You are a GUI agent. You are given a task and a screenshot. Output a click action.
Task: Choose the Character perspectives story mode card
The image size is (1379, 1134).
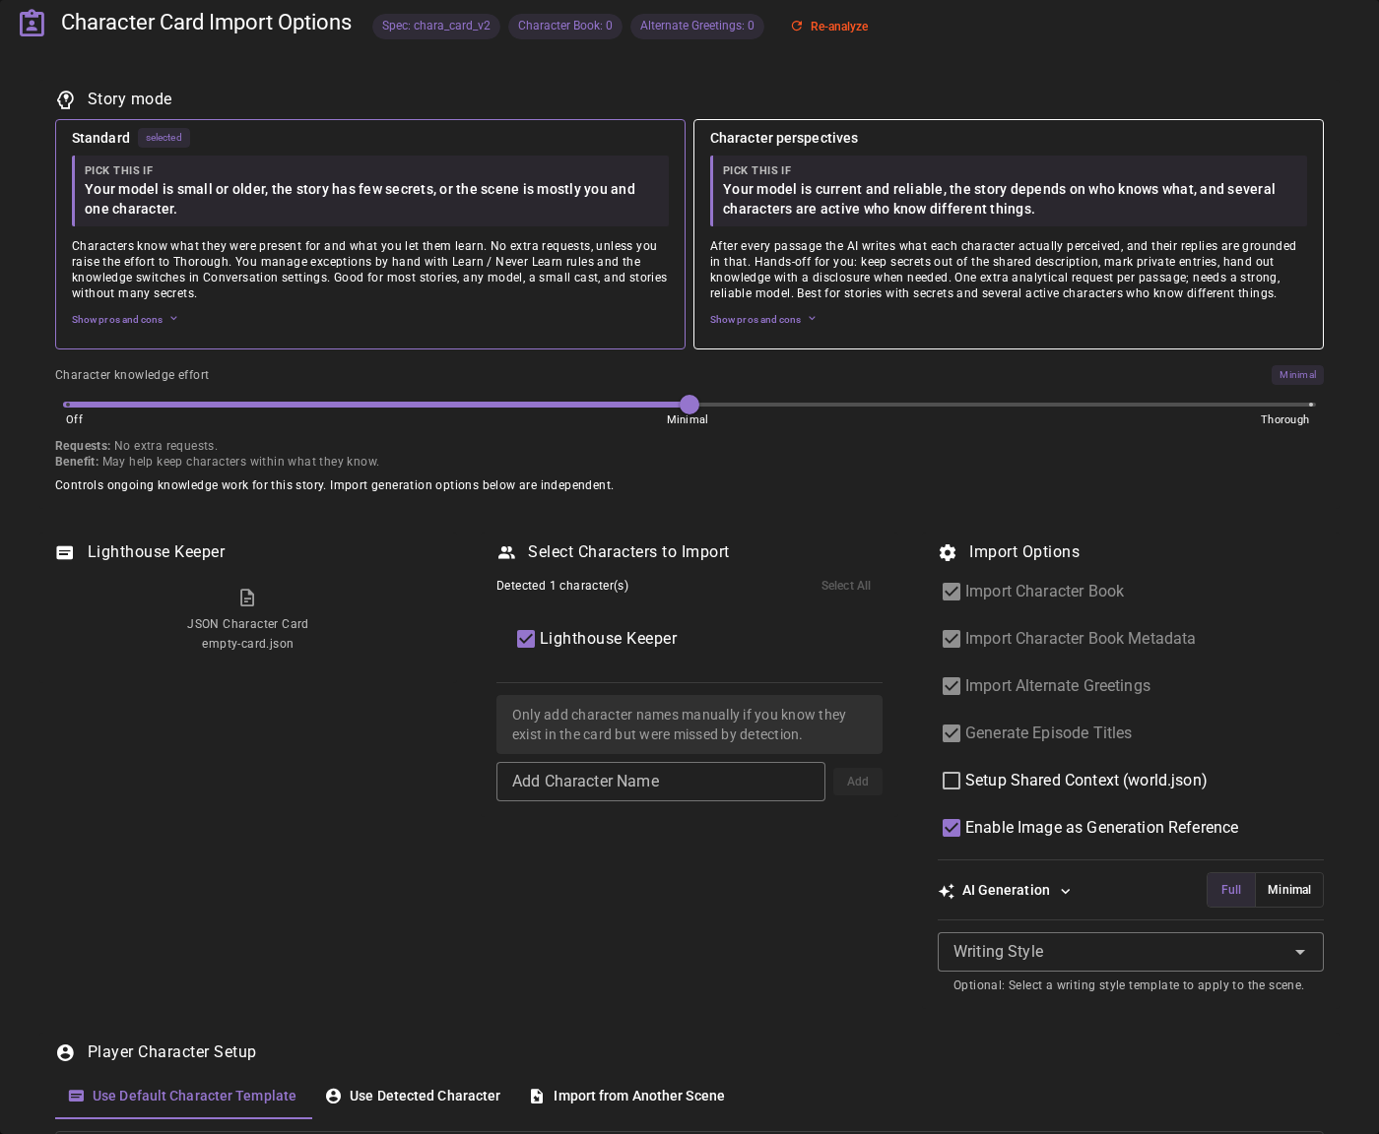(x=1009, y=234)
